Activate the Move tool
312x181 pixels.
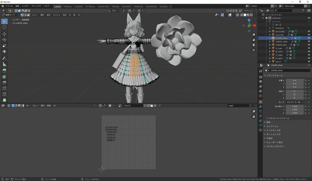pos(4,33)
